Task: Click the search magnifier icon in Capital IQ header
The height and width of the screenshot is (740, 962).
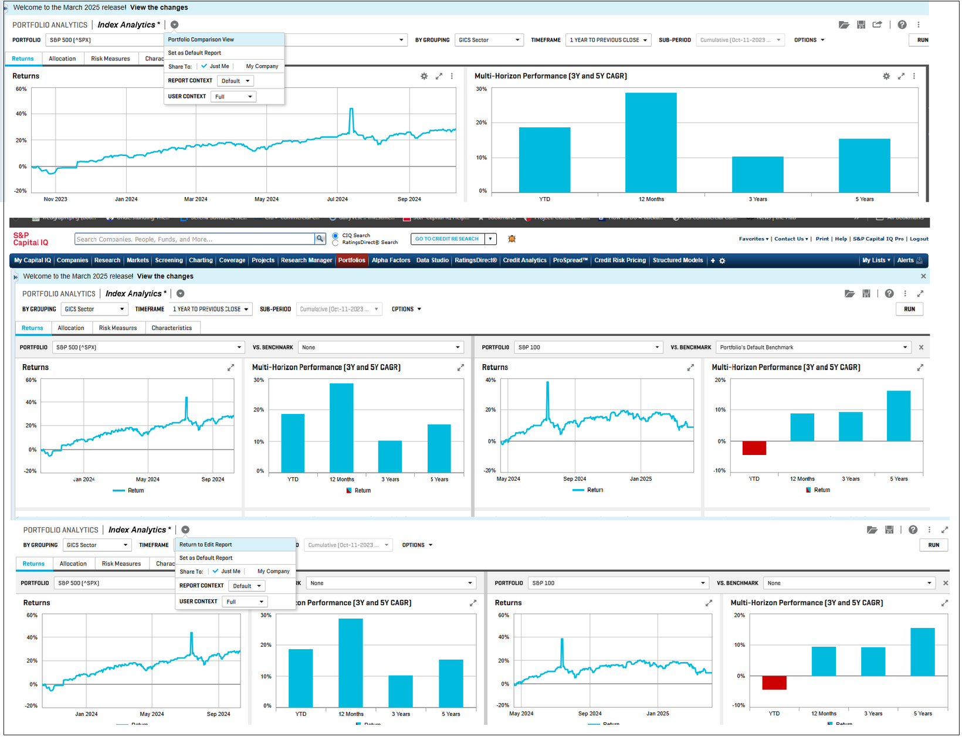Action: (x=320, y=239)
